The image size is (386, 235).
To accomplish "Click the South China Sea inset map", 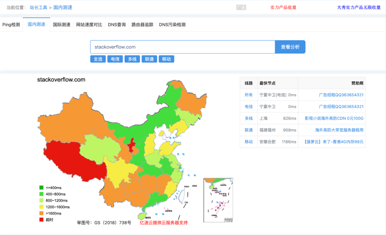I will pyautogui.click(x=218, y=200).
